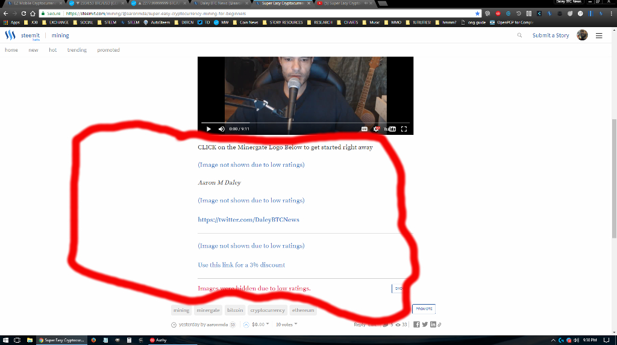Switch to the hot posts tab
This screenshot has width=617, height=345.
(x=53, y=50)
